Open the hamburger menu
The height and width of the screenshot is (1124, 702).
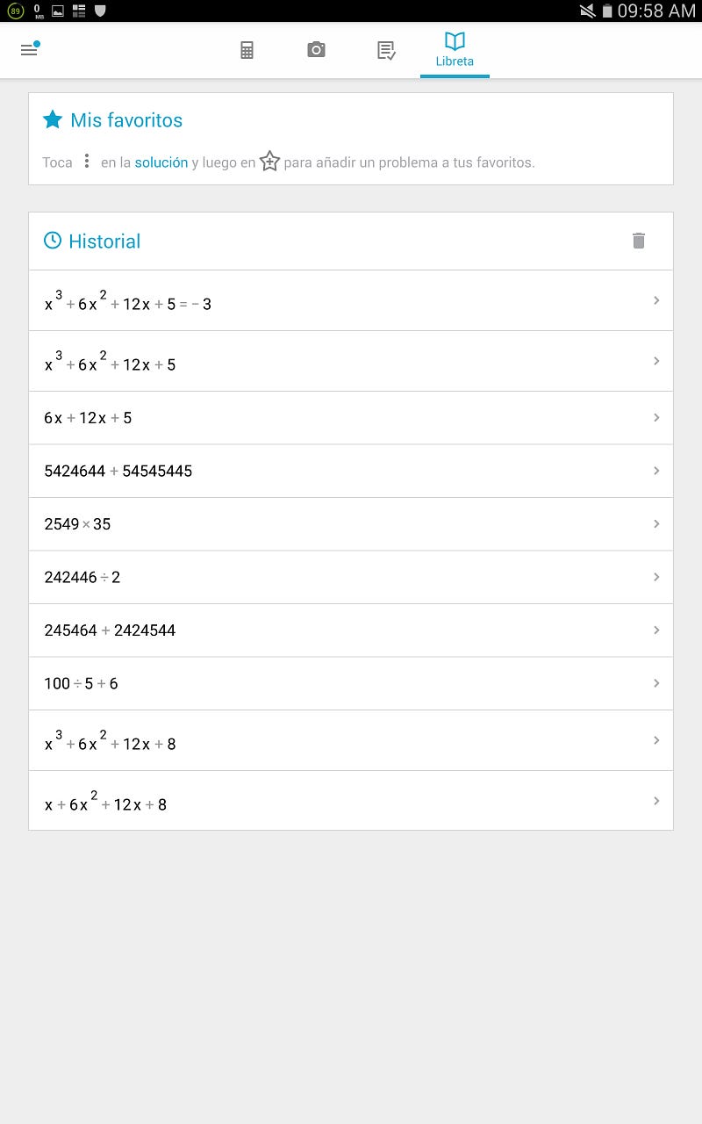[x=29, y=50]
